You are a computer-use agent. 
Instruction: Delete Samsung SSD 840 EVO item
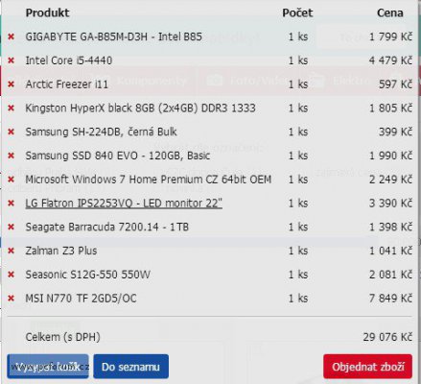12,156
